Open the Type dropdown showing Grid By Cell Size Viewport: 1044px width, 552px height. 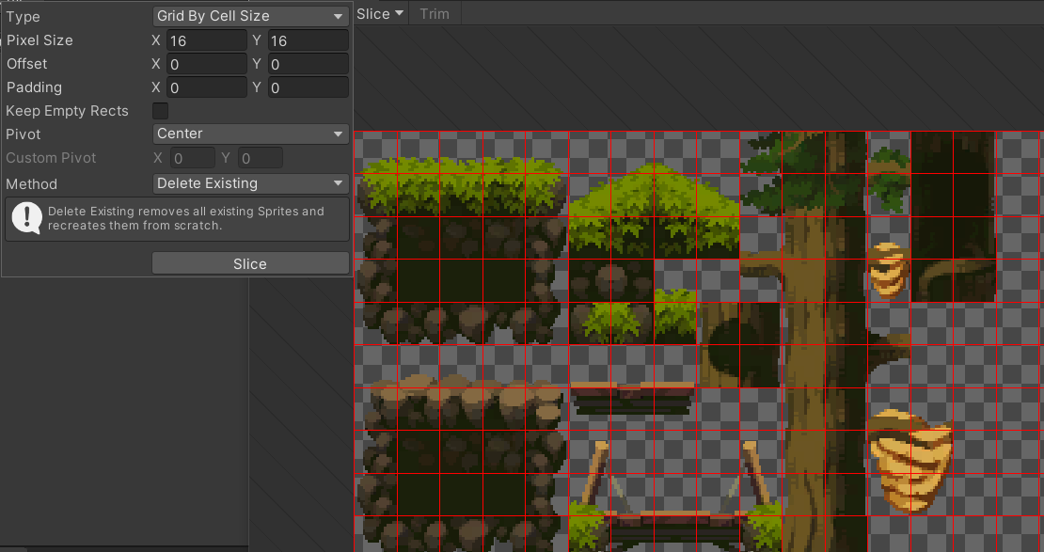click(249, 15)
